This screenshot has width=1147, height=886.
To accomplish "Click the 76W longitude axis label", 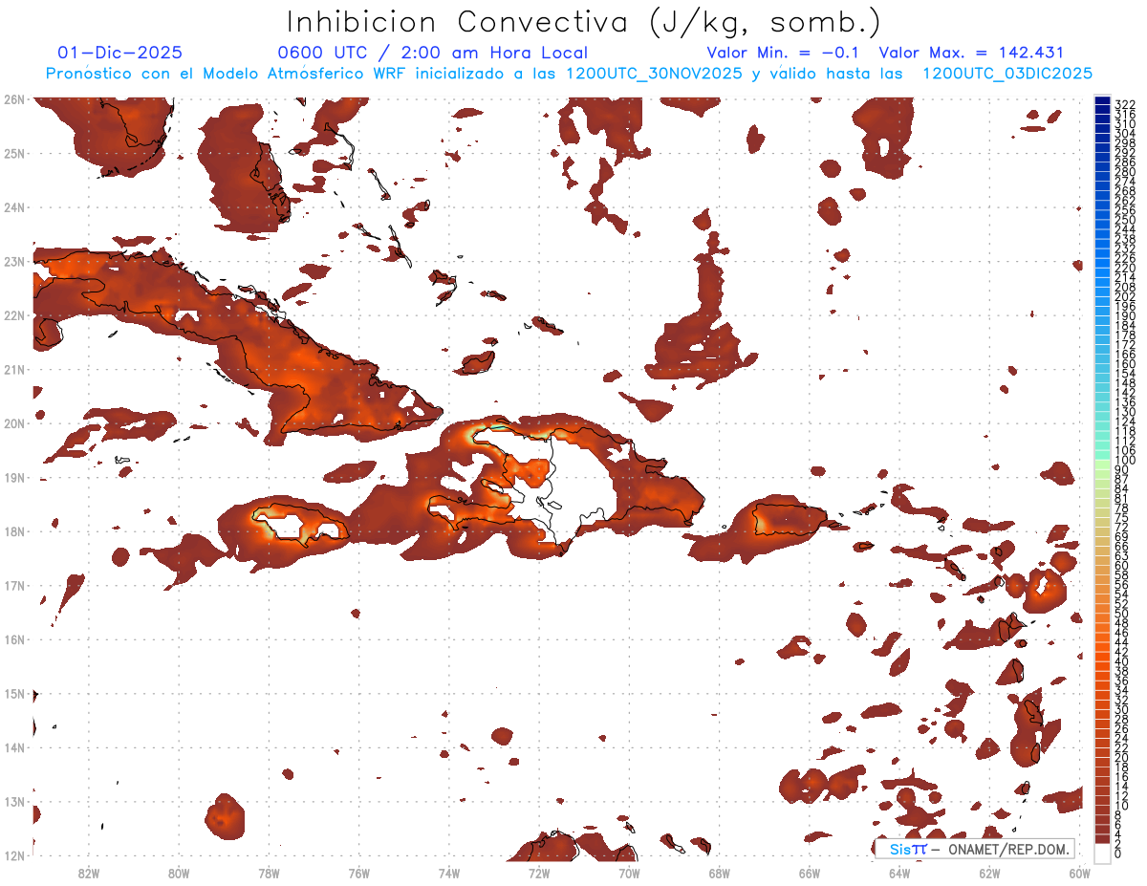I will click(358, 872).
